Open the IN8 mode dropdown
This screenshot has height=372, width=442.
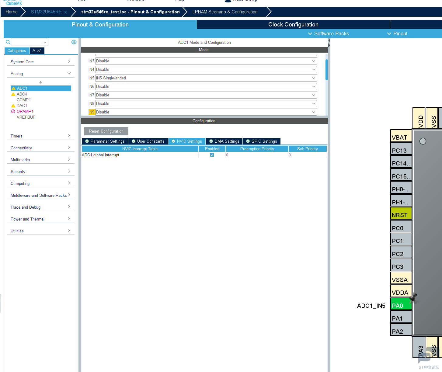[206, 104]
